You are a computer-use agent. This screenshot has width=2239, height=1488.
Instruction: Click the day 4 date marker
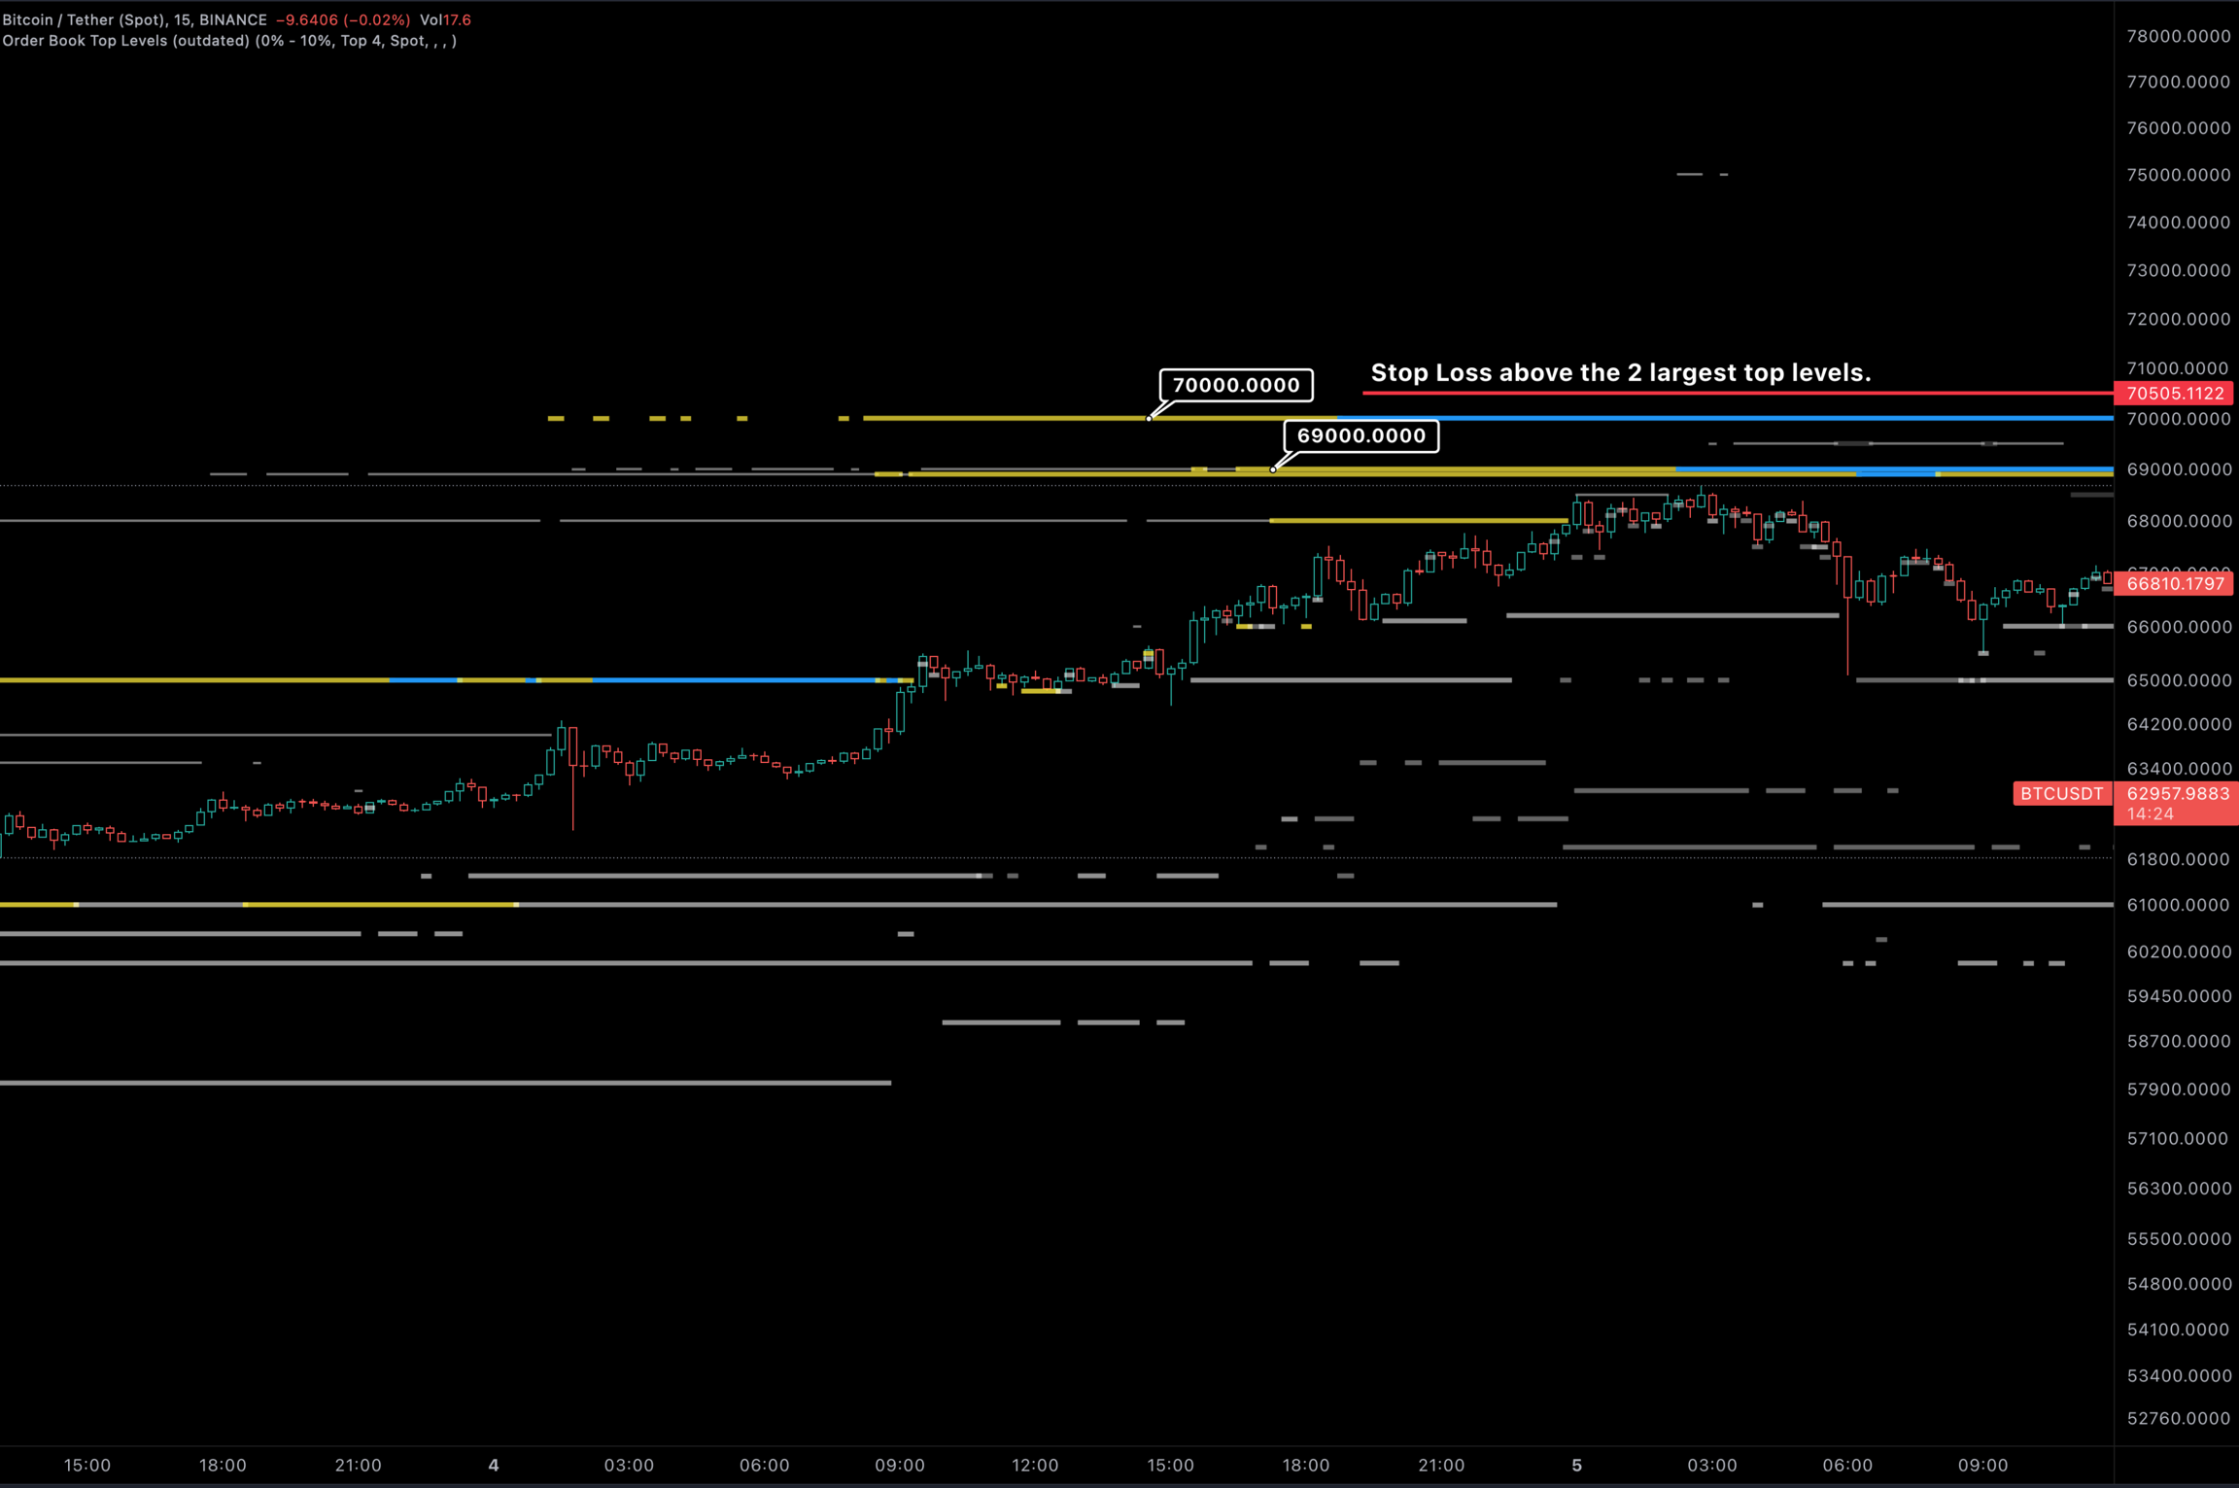click(494, 1466)
